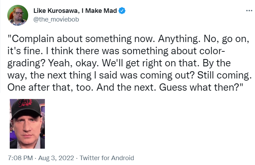
Task: Click the blue verified badge icon
Action: (122, 11)
